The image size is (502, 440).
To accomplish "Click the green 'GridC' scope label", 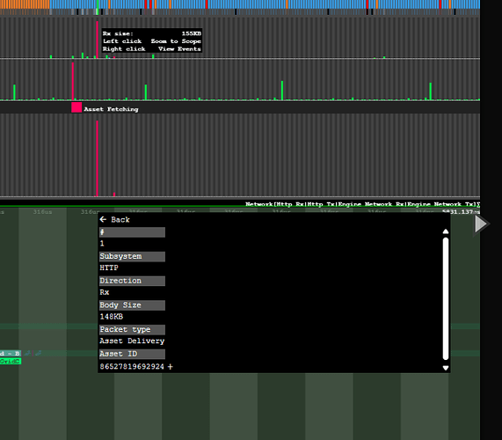I will (11, 362).
